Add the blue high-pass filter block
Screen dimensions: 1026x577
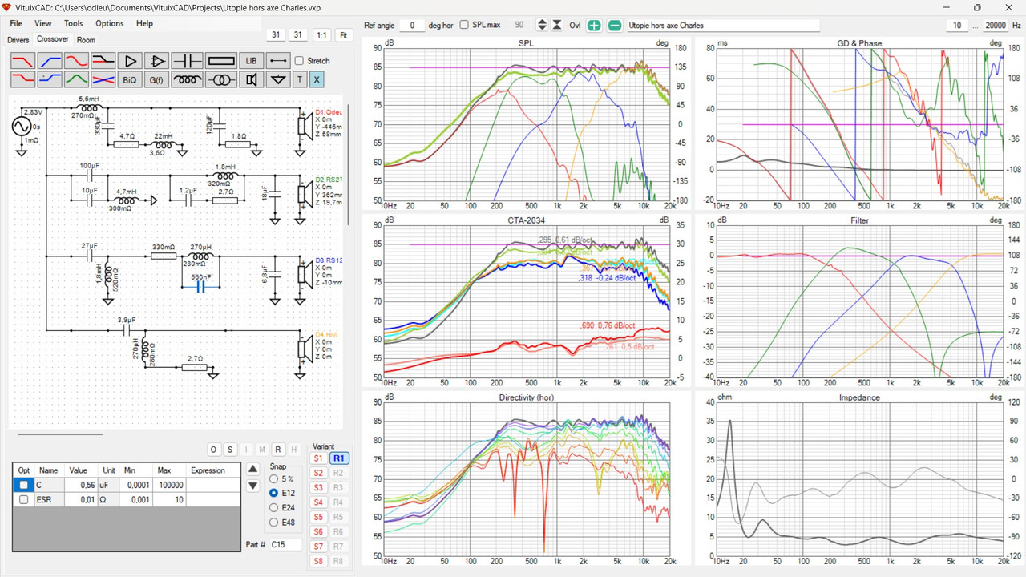pos(50,60)
